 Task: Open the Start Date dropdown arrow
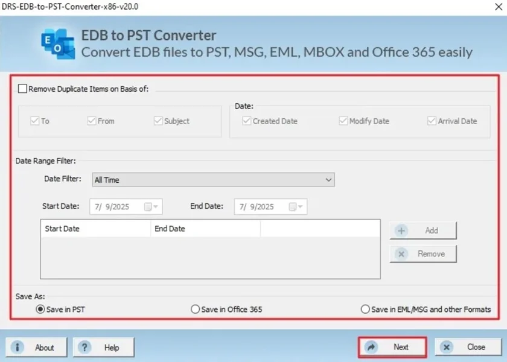pyautogui.click(x=156, y=206)
